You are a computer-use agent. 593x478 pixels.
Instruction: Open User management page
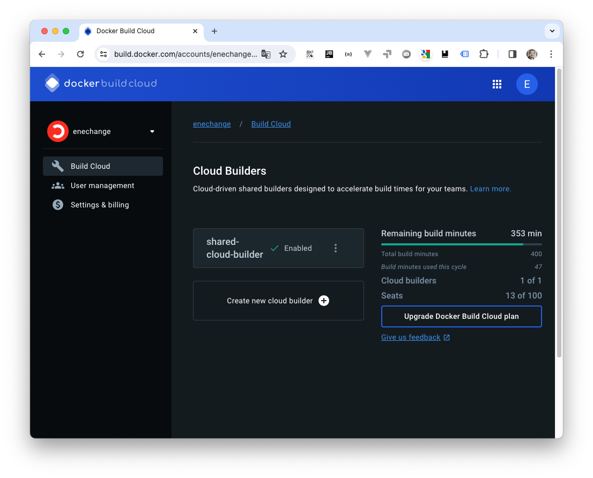pyautogui.click(x=103, y=185)
